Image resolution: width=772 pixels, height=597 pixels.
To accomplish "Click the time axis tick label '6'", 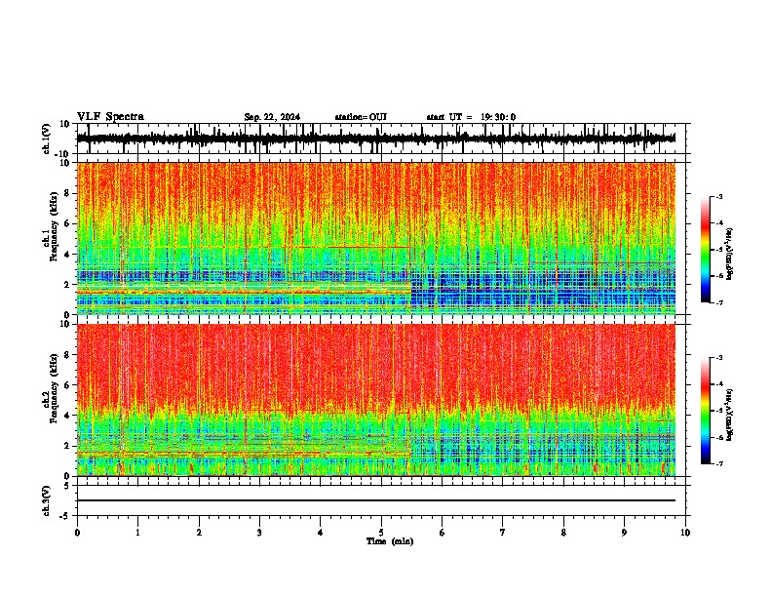I will (x=443, y=533).
